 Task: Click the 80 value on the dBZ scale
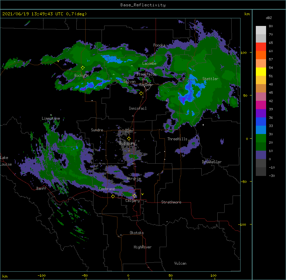coord(271,26)
